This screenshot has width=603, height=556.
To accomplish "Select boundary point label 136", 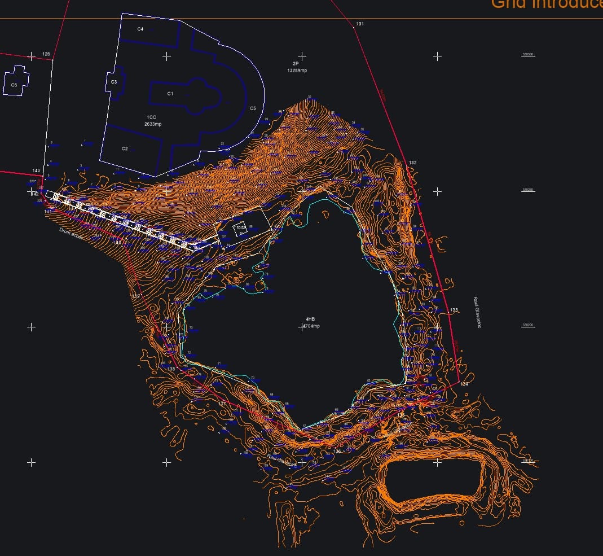I will (337, 451).
